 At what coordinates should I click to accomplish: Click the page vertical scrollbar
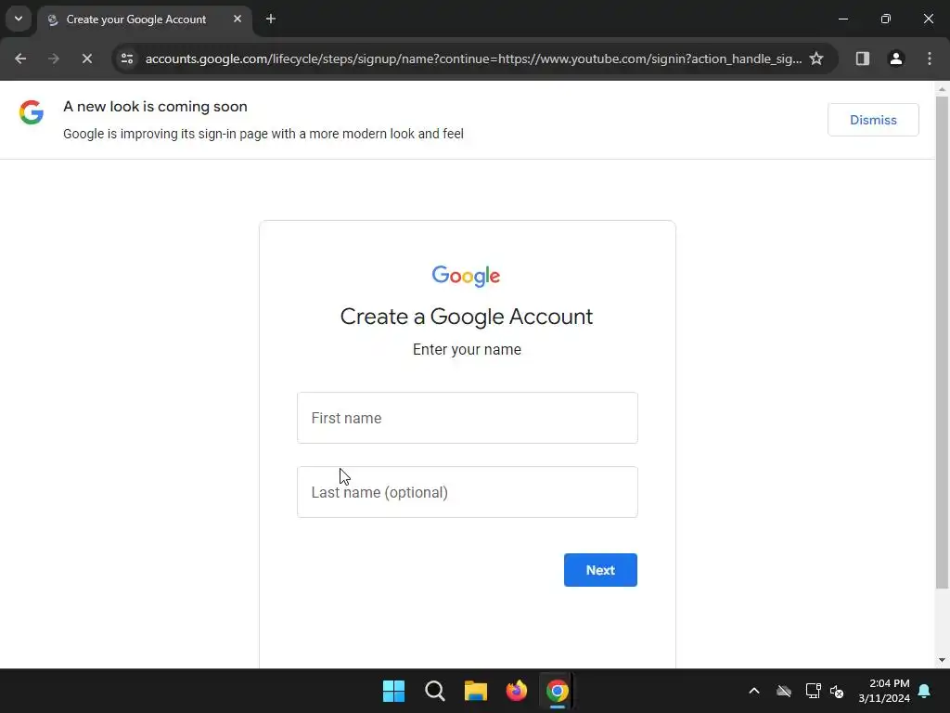942,340
